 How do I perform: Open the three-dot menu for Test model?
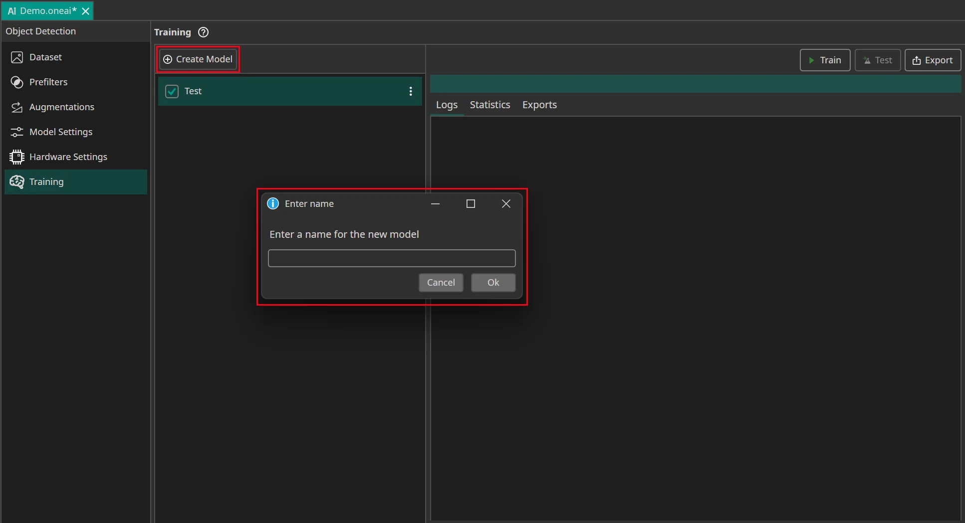[x=411, y=91]
